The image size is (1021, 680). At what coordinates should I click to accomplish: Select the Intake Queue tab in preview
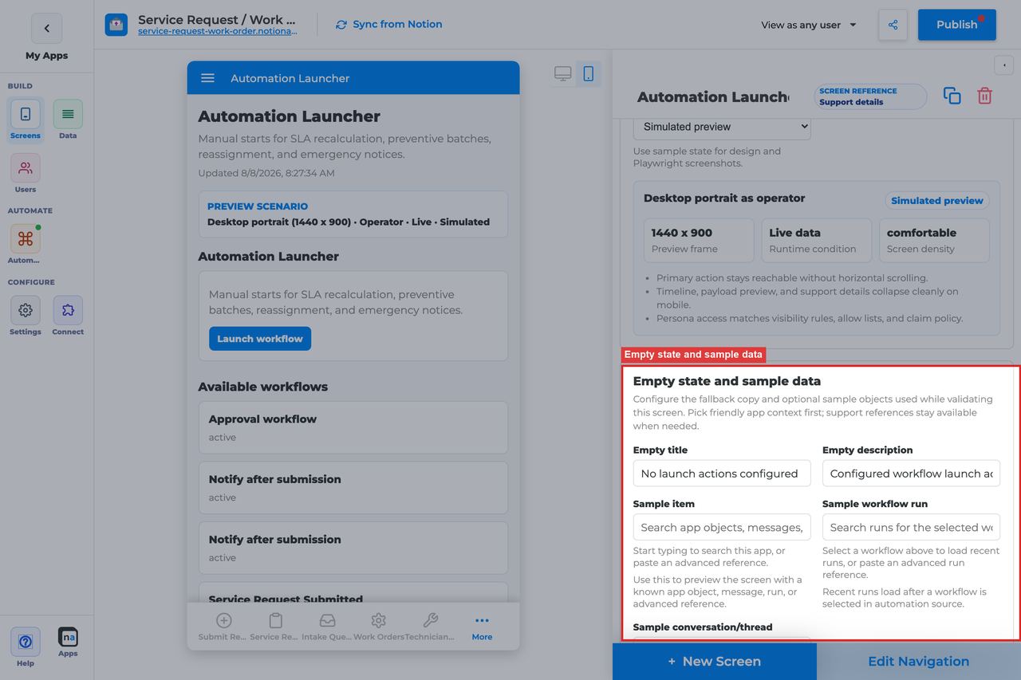(x=327, y=627)
